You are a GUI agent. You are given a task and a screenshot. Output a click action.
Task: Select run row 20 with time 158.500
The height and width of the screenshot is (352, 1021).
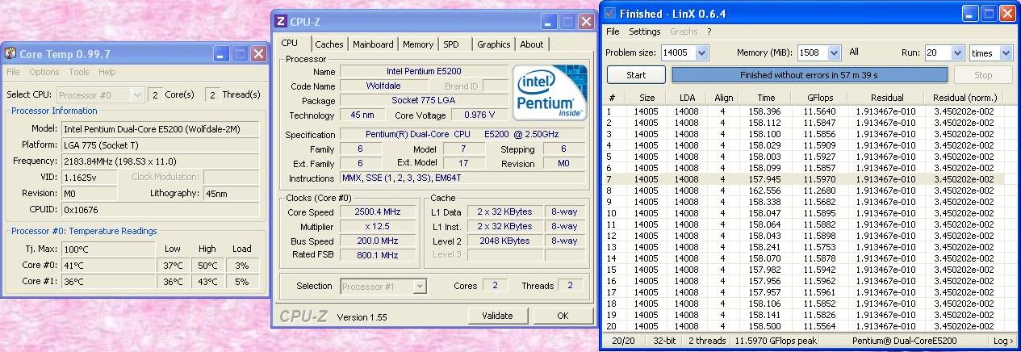805,326
